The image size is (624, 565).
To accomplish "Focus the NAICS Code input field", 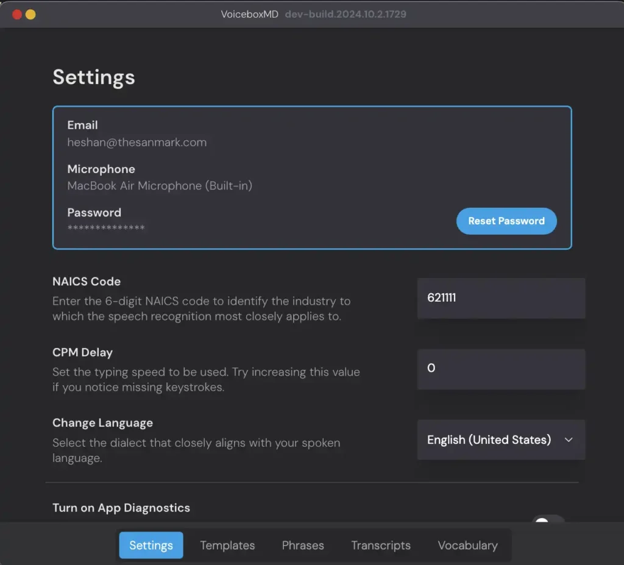I will [501, 298].
